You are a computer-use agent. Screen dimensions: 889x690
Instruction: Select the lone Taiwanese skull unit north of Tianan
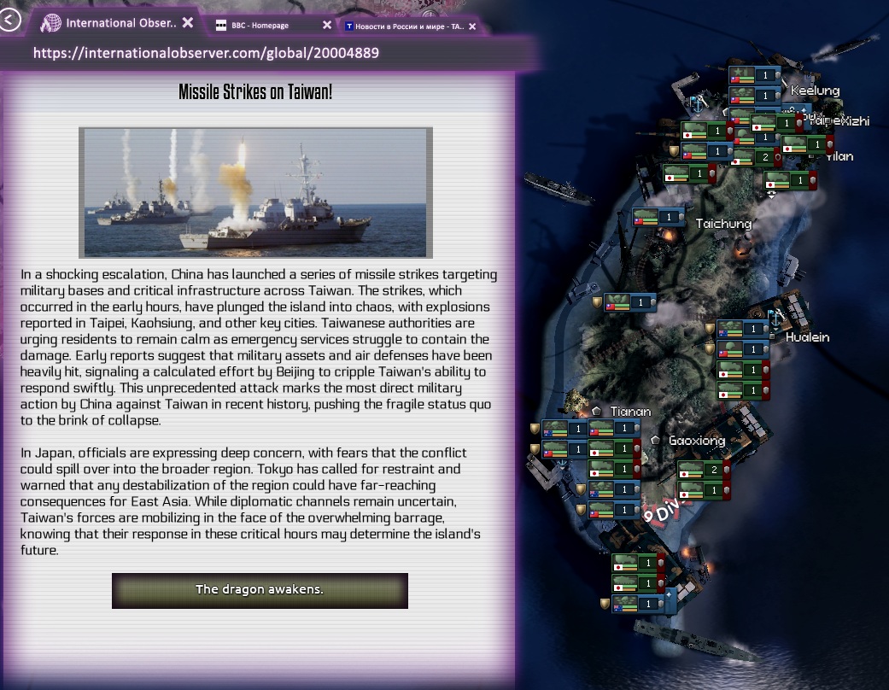(630, 302)
